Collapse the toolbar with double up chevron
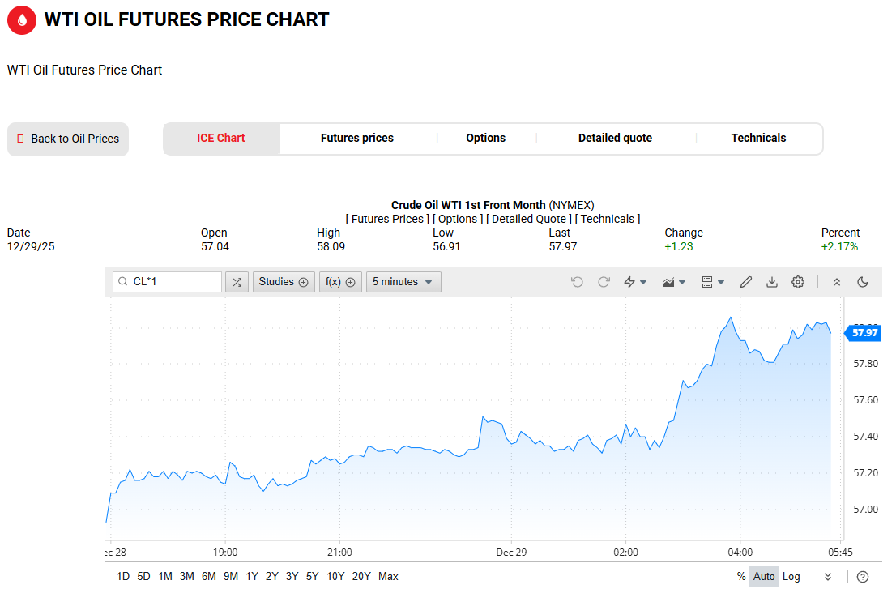Screen dimensions: 896x589 tap(837, 282)
